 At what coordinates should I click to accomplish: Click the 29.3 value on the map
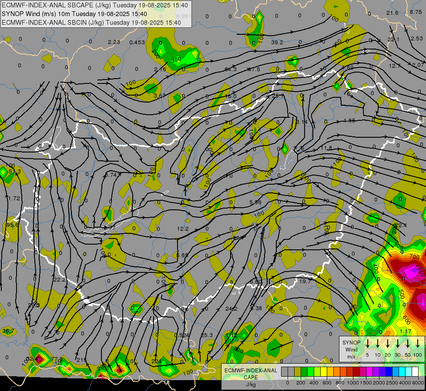[34, 305]
